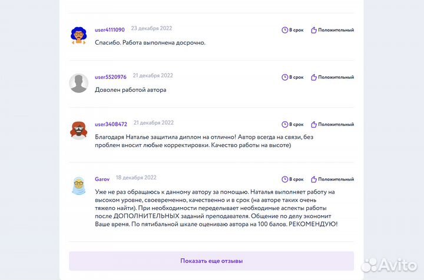Open Garov's profile link
424x280 pixels.
(x=102, y=179)
